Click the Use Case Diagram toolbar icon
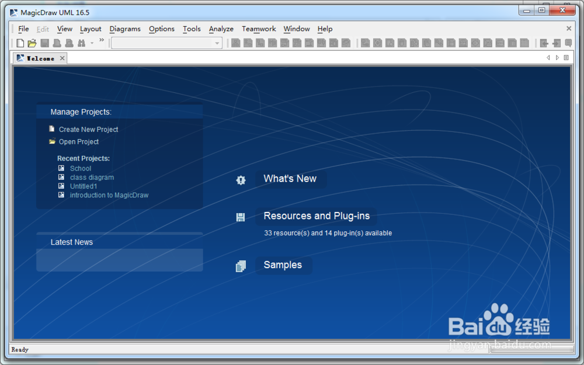The height and width of the screenshot is (365, 584). point(248,43)
